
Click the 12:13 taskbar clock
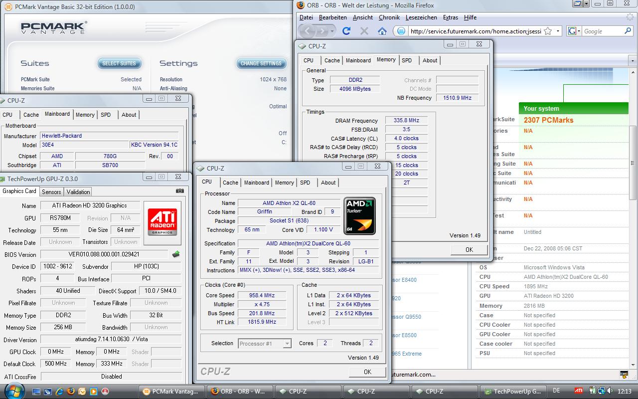(624, 392)
